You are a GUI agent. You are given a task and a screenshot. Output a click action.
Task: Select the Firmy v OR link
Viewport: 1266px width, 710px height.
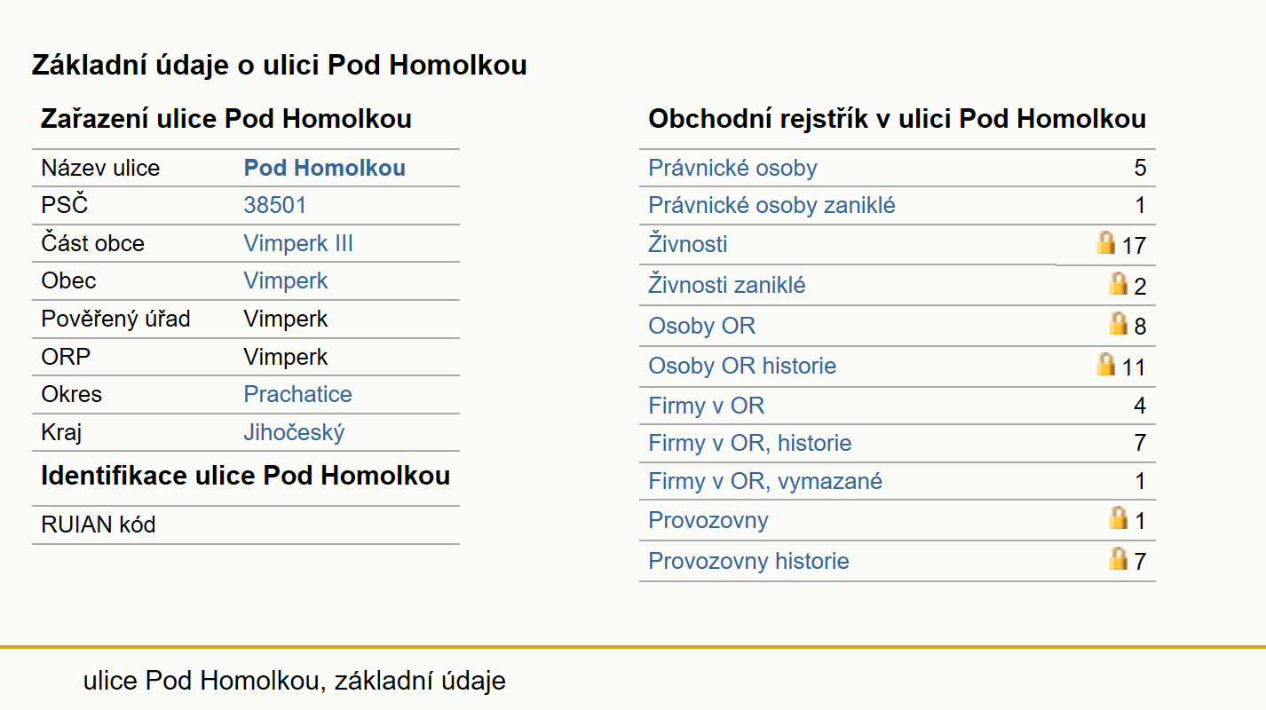pos(707,406)
